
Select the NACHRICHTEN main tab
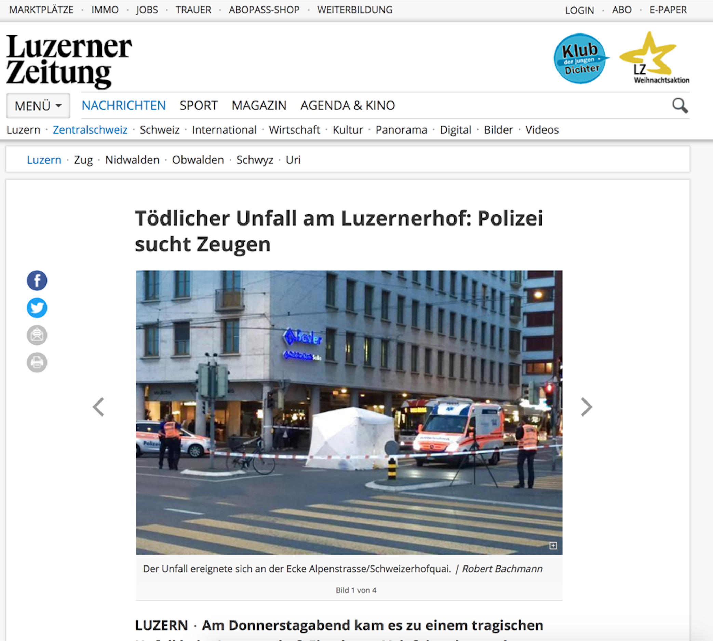(124, 105)
